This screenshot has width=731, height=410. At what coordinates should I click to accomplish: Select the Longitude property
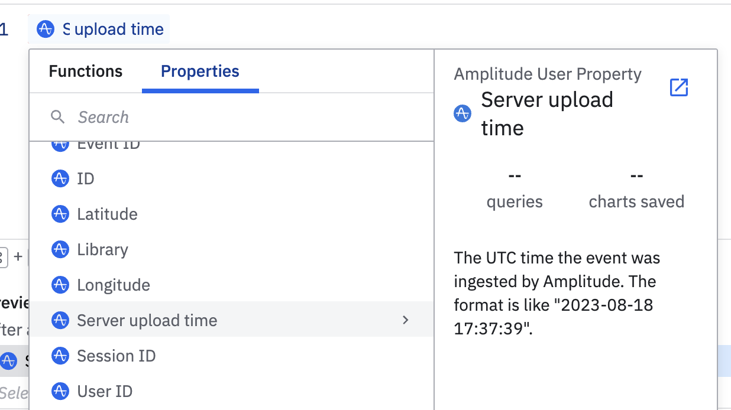(114, 285)
